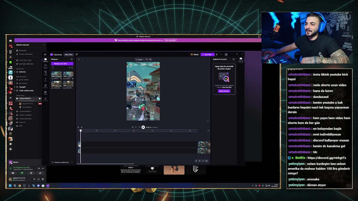Open Discord server discovery compass
The image size is (358, 201).
click(11, 149)
